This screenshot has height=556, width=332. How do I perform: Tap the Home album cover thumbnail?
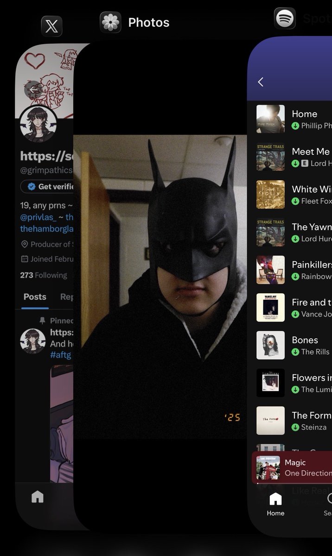point(271,119)
